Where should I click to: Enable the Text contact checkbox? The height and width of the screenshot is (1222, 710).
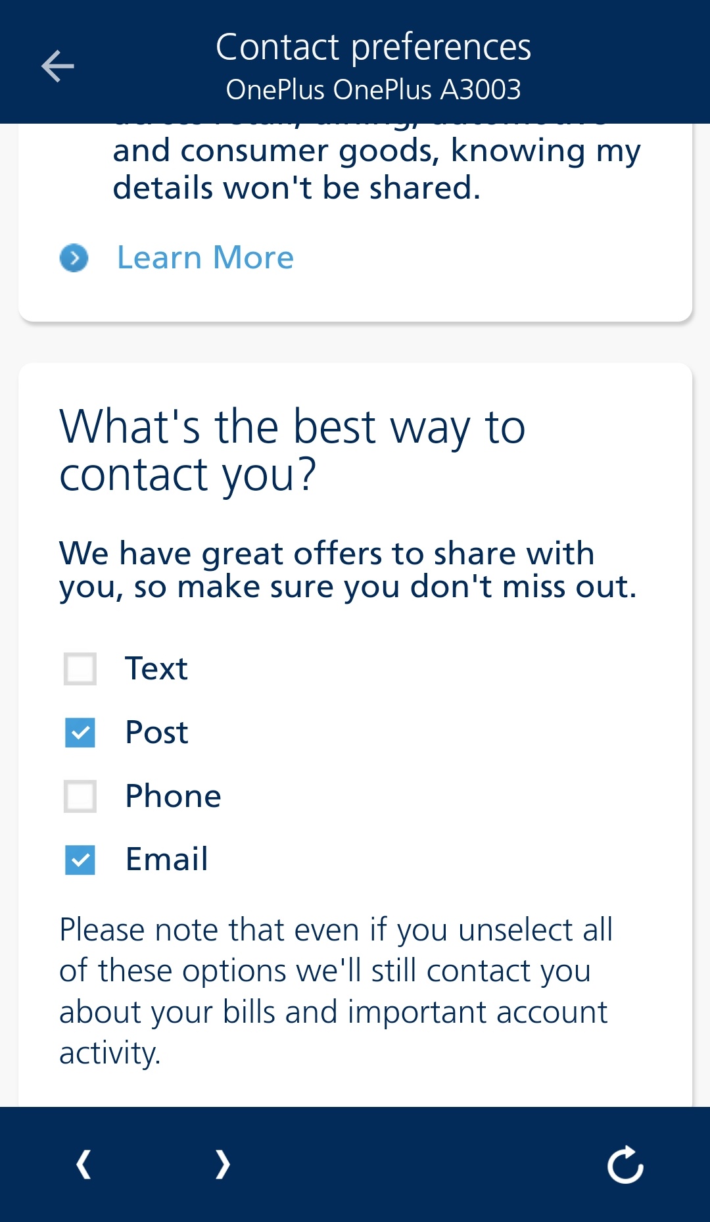[80, 669]
